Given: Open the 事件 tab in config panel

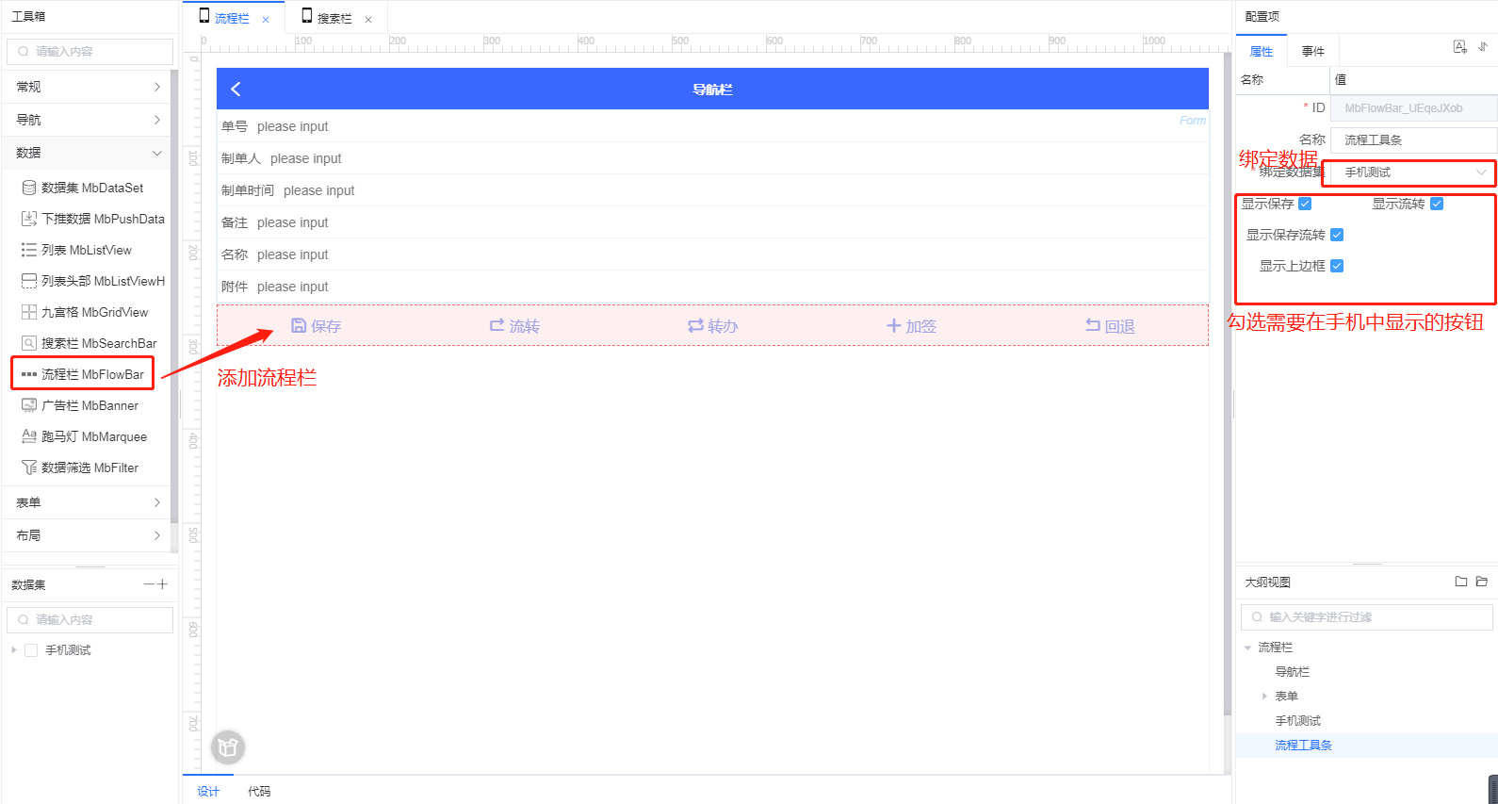Looking at the screenshot, I should [x=1312, y=52].
